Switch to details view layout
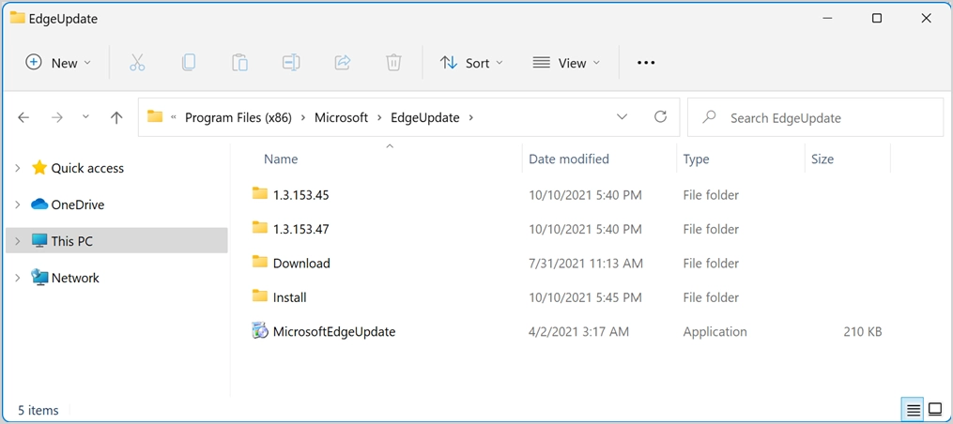Viewport: 953px width, 424px height. click(913, 410)
